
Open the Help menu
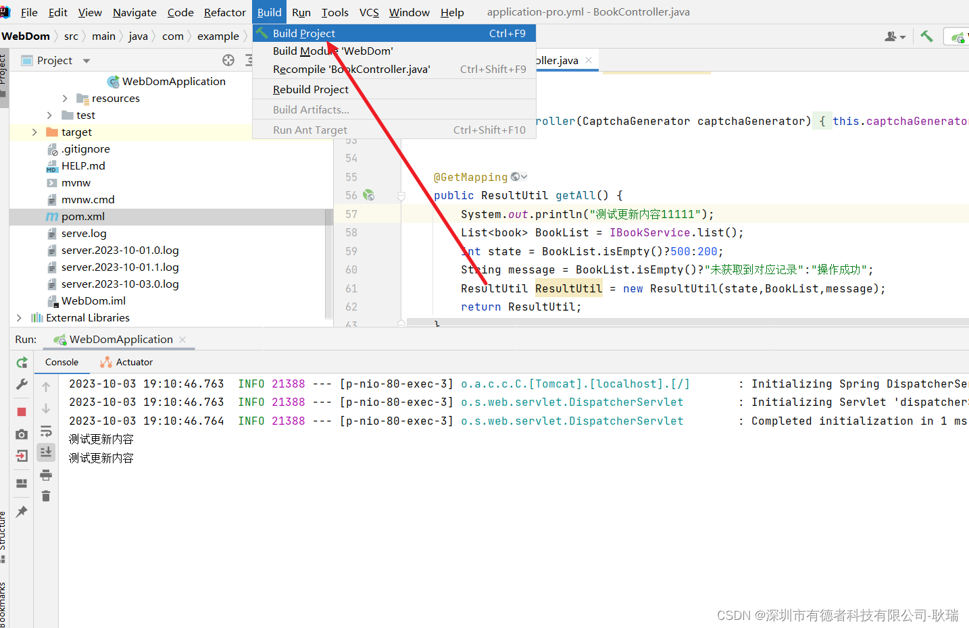pos(452,12)
